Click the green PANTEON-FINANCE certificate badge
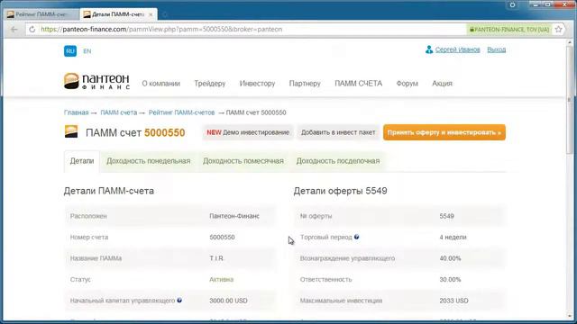The image size is (577, 324). click(509, 30)
